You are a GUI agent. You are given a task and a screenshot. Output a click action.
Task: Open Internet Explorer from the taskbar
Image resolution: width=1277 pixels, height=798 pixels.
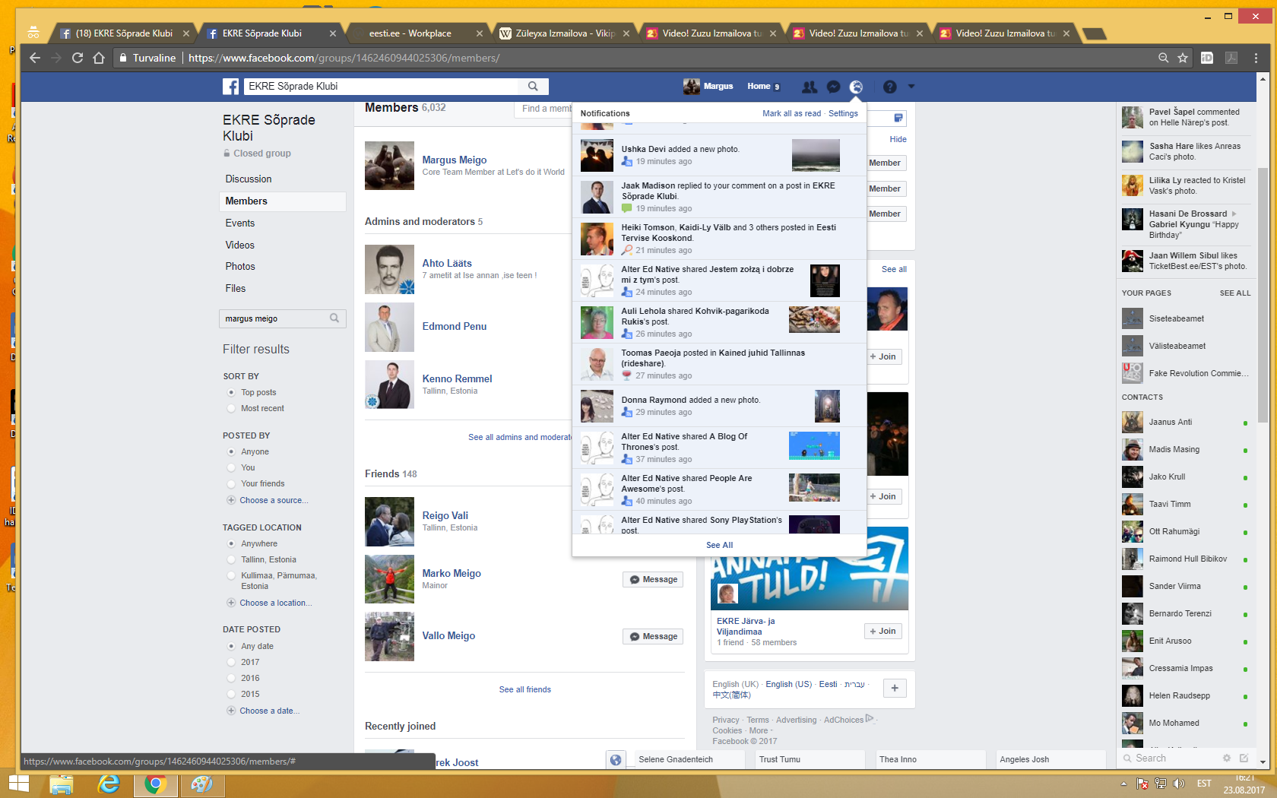pyautogui.click(x=109, y=784)
